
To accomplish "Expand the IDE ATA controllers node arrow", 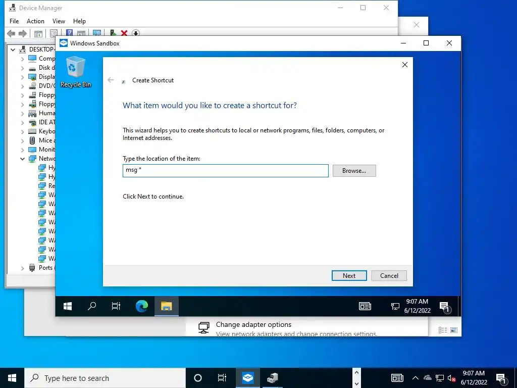I will pos(22,123).
